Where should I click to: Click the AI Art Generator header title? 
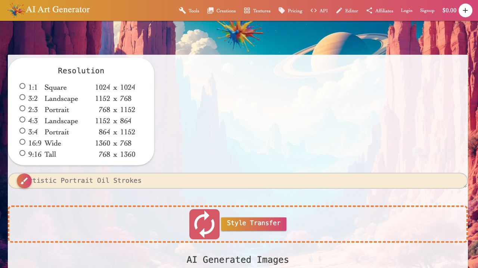[58, 10]
